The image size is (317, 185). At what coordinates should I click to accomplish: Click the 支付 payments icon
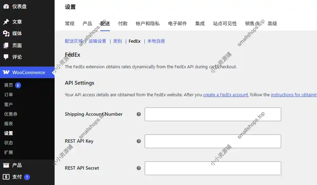6,177
